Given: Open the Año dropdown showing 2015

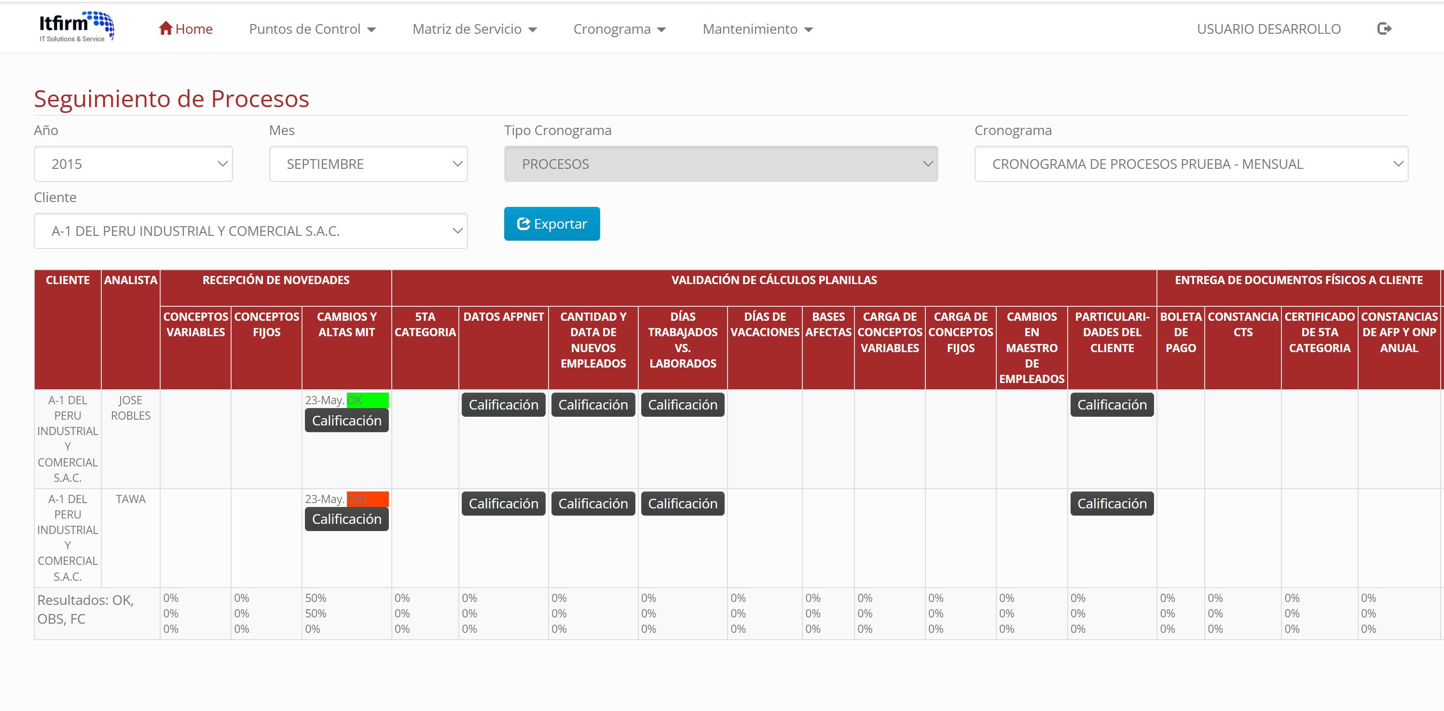Looking at the screenshot, I should tap(133, 164).
